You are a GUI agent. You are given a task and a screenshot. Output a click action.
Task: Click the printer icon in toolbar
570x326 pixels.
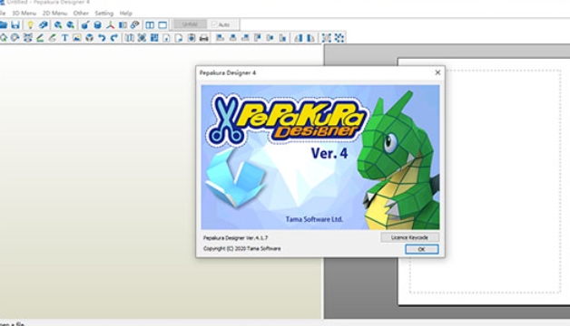pos(204,38)
